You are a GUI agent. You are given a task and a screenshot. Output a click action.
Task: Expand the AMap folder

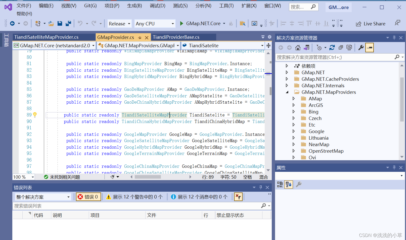coord(293,99)
